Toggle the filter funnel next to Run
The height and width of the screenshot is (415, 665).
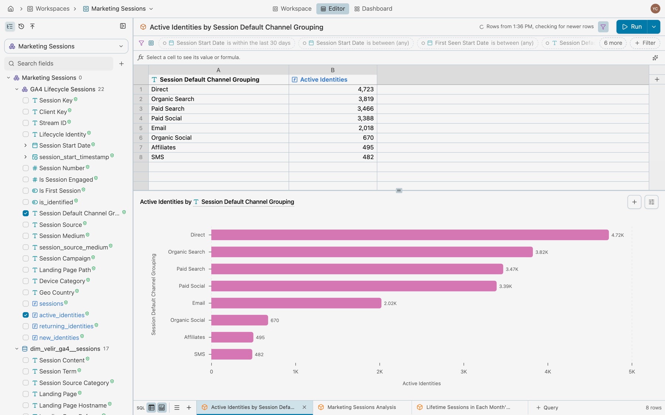[603, 27]
